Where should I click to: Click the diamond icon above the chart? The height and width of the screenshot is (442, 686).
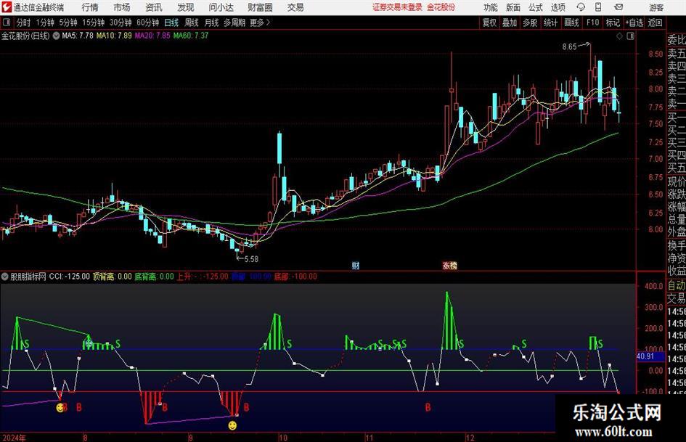619,36
